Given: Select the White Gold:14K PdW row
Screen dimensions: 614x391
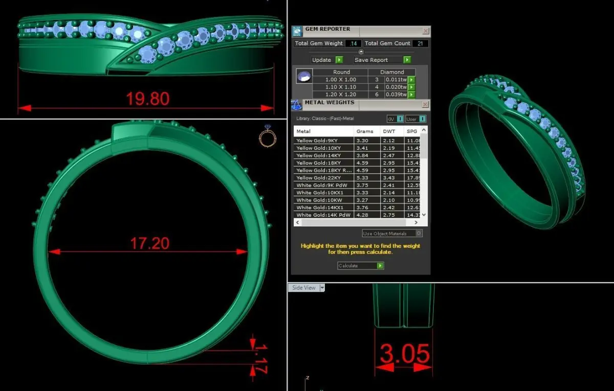Looking at the screenshot, I should [x=357, y=215].
